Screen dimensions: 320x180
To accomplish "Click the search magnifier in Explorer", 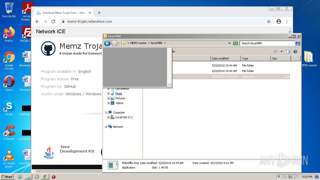I will (297, 43).
